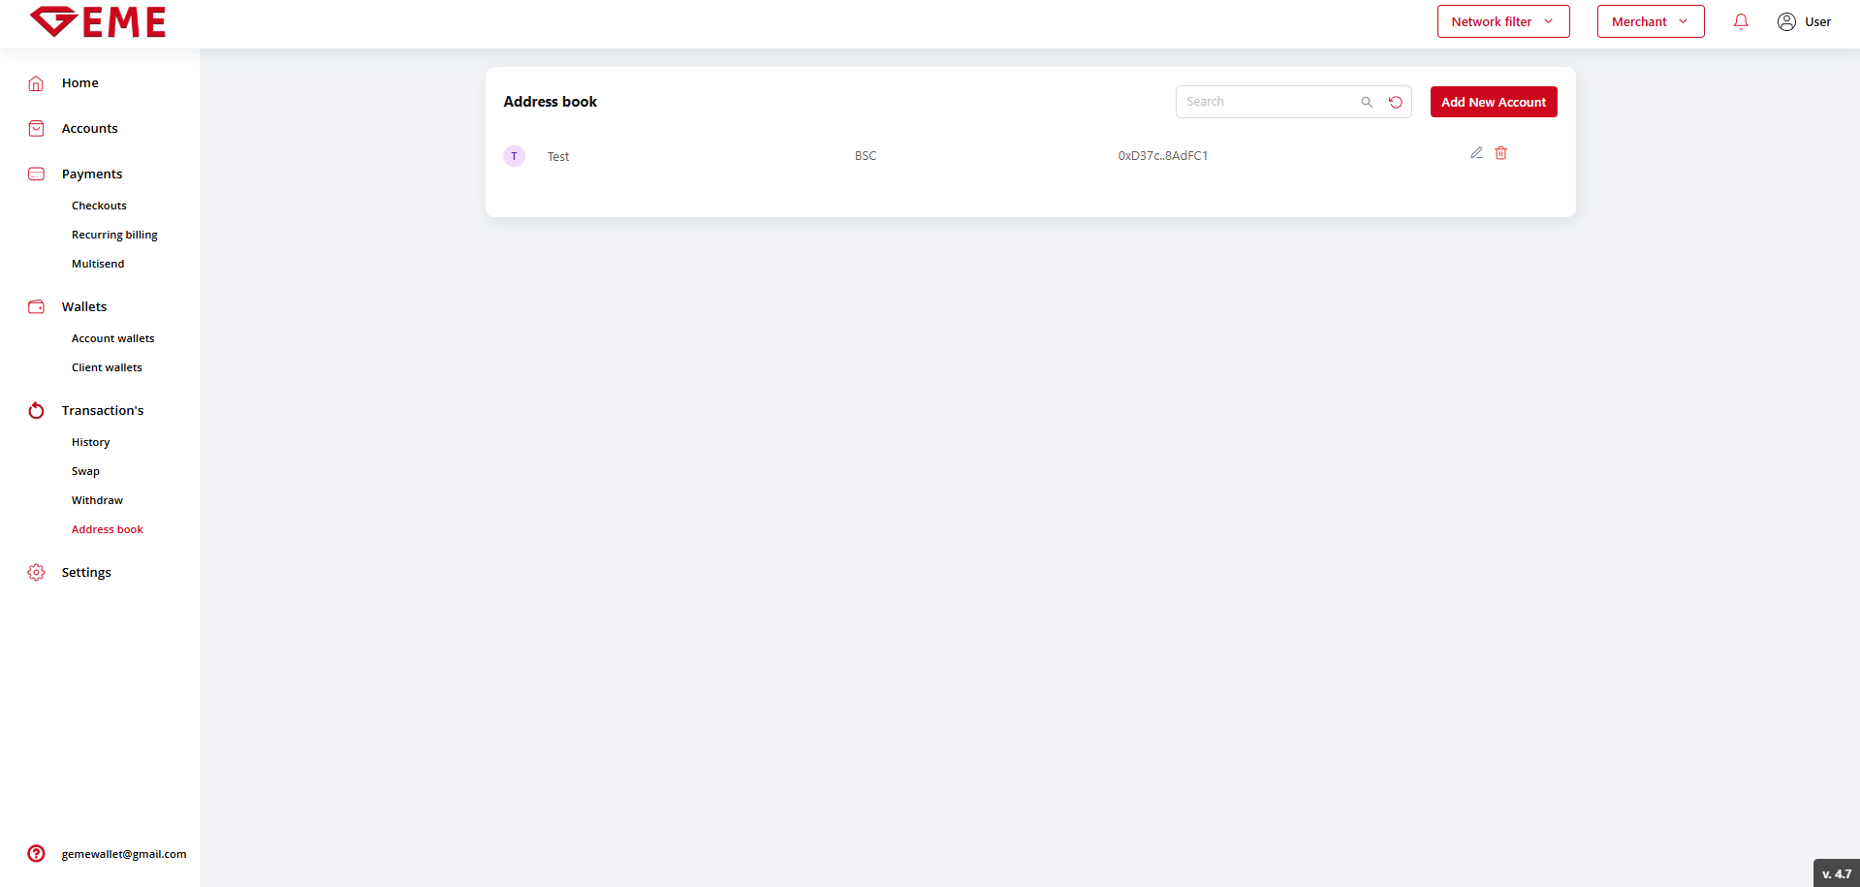Click the pencil edit icon for Test
Viewport: 1860px width, 887px height.
pyautogui.click(x=1476, y=153)
